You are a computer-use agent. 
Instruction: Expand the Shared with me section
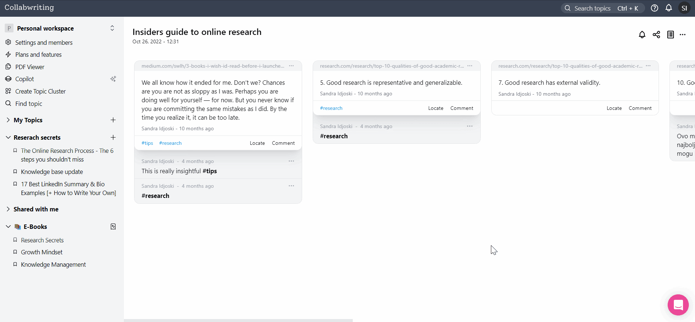(x=8, y=209)
